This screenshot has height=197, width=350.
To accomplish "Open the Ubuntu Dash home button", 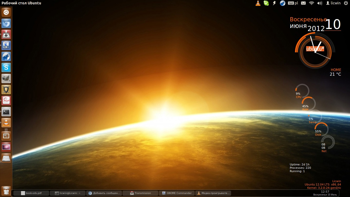I will [6, 12].
